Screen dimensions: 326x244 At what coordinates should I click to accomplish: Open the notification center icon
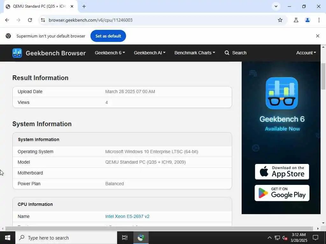[x=315, y=238]
